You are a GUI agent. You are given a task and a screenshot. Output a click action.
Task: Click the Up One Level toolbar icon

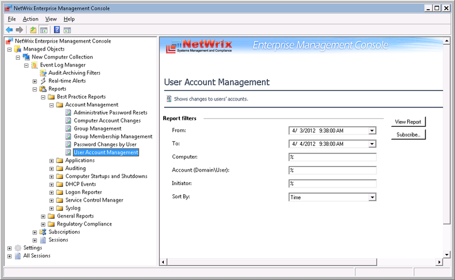pyautogui.click(x=33, y=30)
